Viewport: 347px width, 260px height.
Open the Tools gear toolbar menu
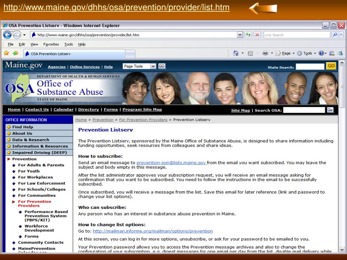click(x=306, y=53)
